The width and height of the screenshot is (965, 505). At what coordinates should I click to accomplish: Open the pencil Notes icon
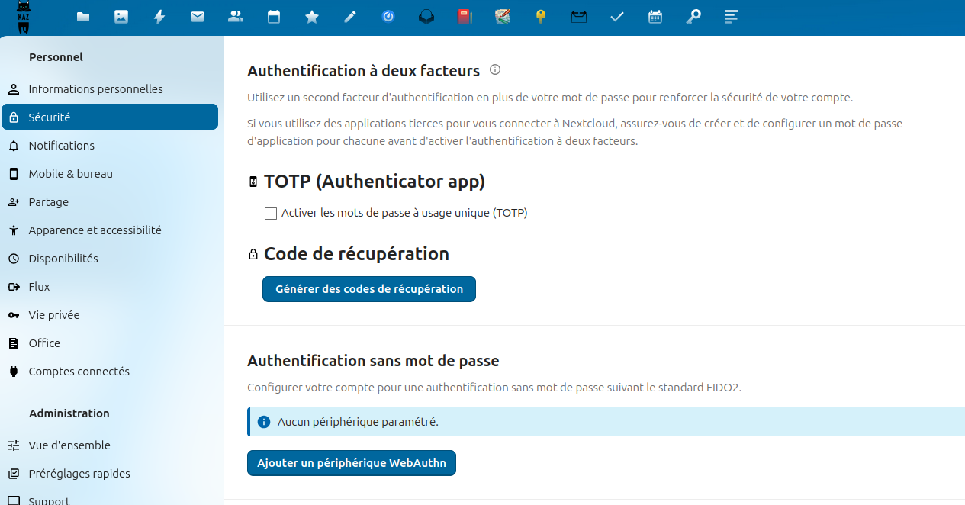(x=350, y=17)
